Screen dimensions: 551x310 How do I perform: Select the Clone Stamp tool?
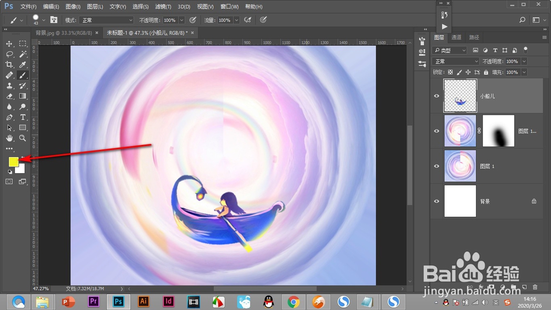(9, 85)
